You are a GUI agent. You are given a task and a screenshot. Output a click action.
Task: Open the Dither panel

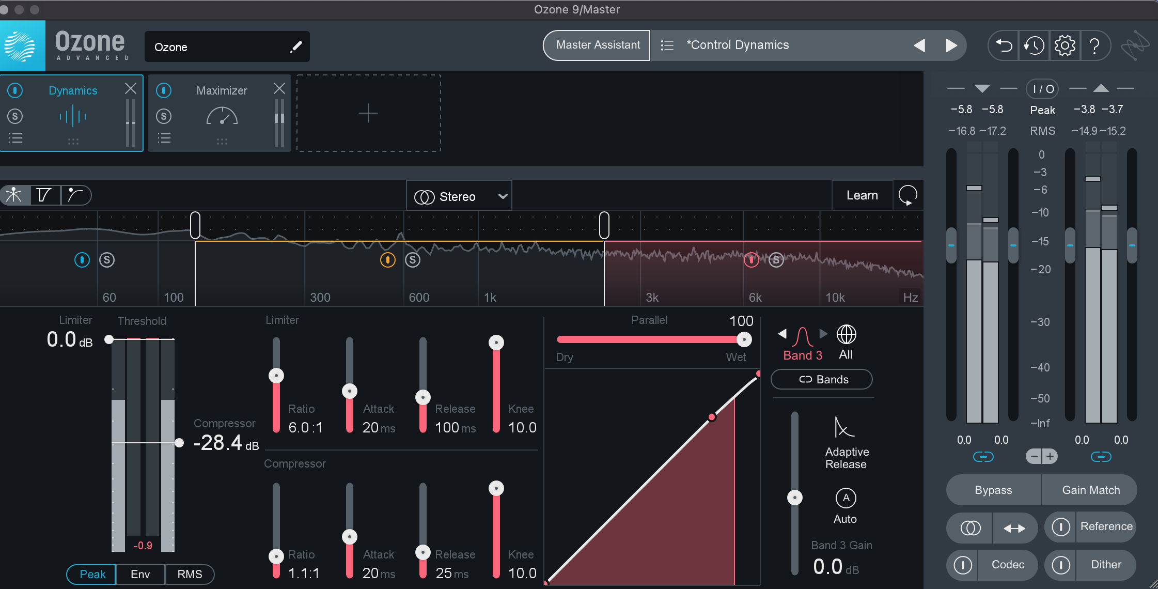point(1106,565)
